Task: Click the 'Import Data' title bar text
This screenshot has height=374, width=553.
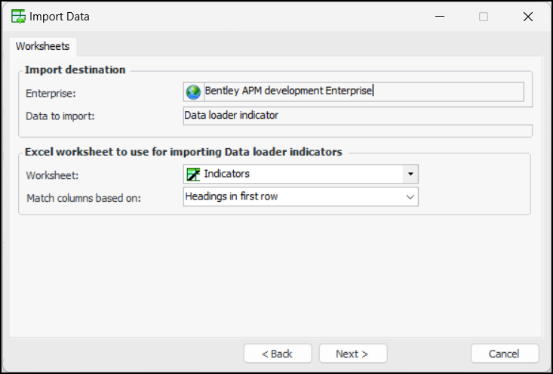Action: [60, 17]
